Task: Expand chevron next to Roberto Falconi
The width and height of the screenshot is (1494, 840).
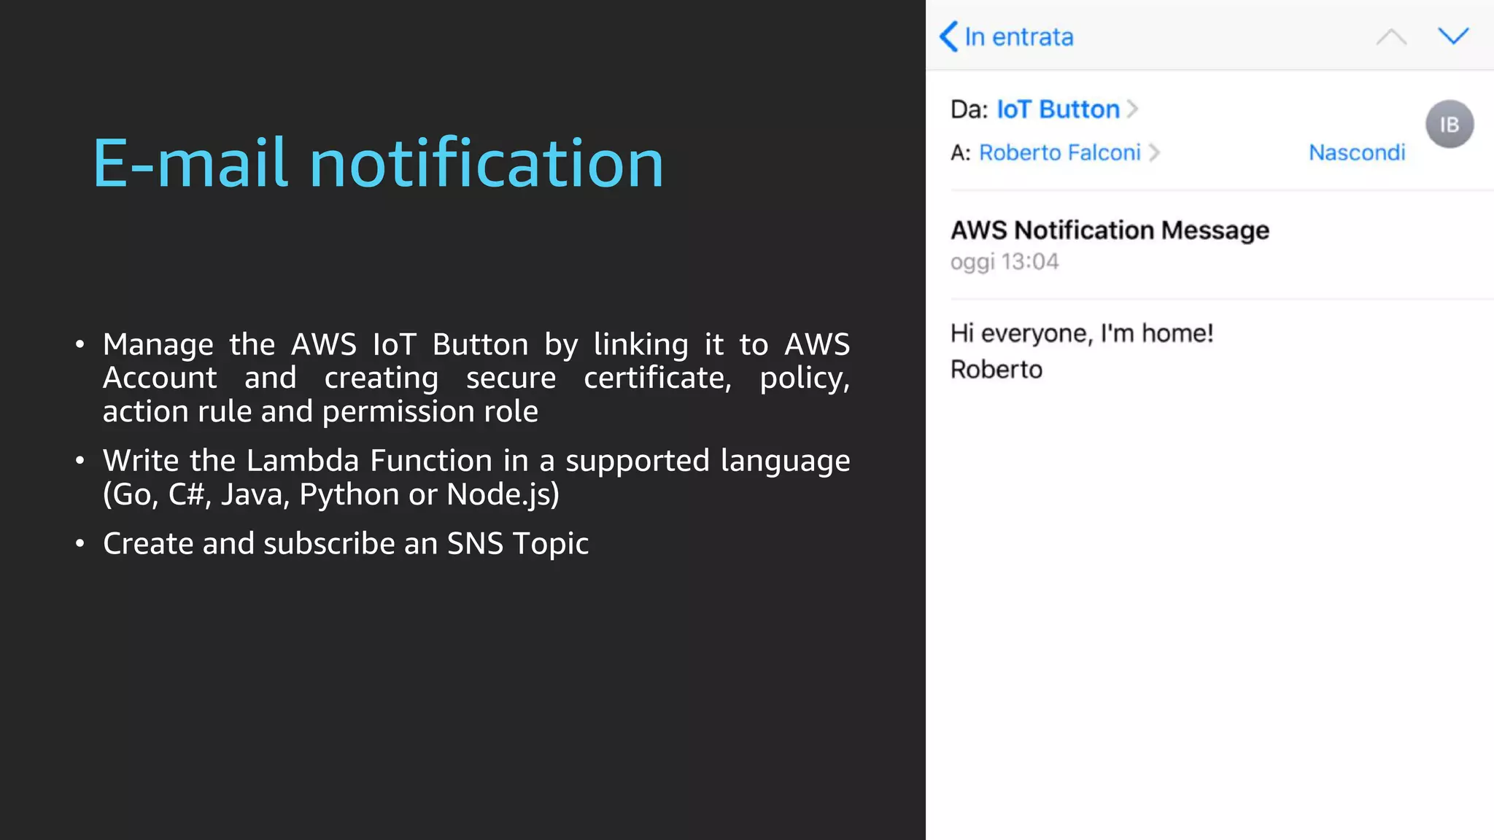Action: coord(1154,152)
